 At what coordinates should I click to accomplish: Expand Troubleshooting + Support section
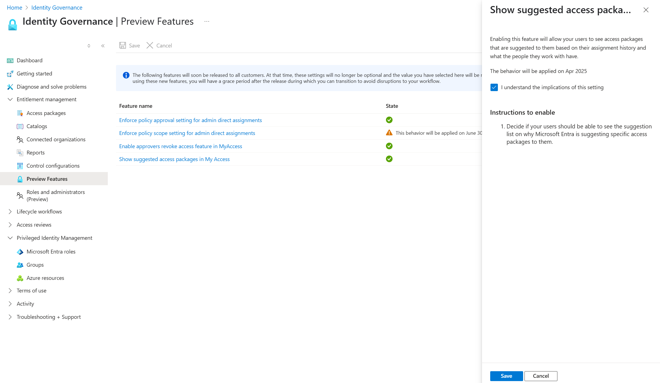(x=10, y=317)
